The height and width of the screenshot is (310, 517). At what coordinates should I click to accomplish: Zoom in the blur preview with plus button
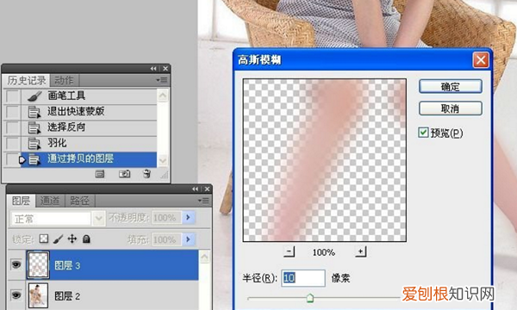coord(361,252)
